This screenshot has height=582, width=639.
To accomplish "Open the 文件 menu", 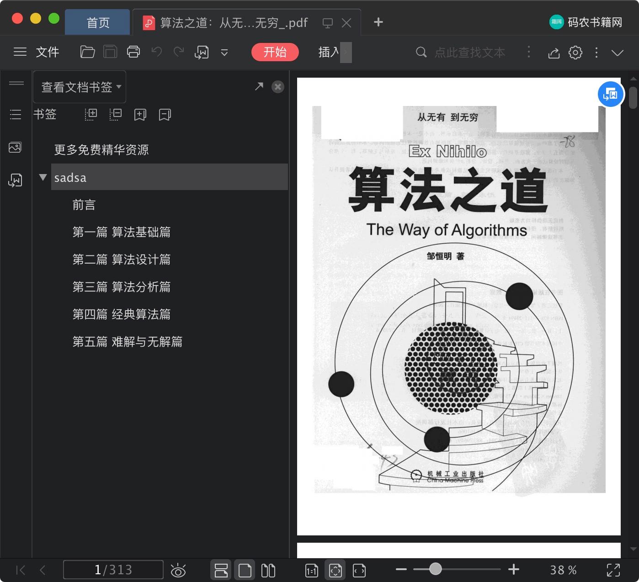I will pyautogui.click(x=48, y=52).
